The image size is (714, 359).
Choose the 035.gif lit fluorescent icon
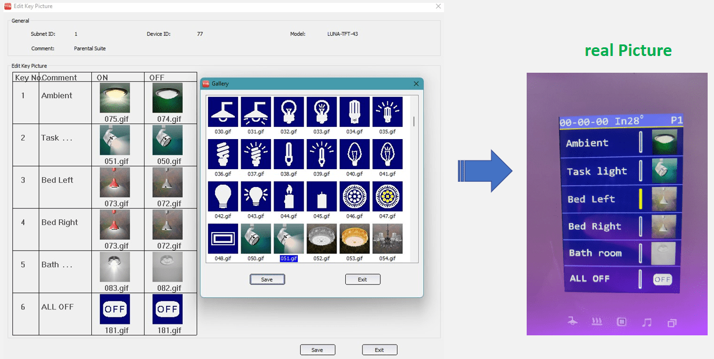point(387,111)
